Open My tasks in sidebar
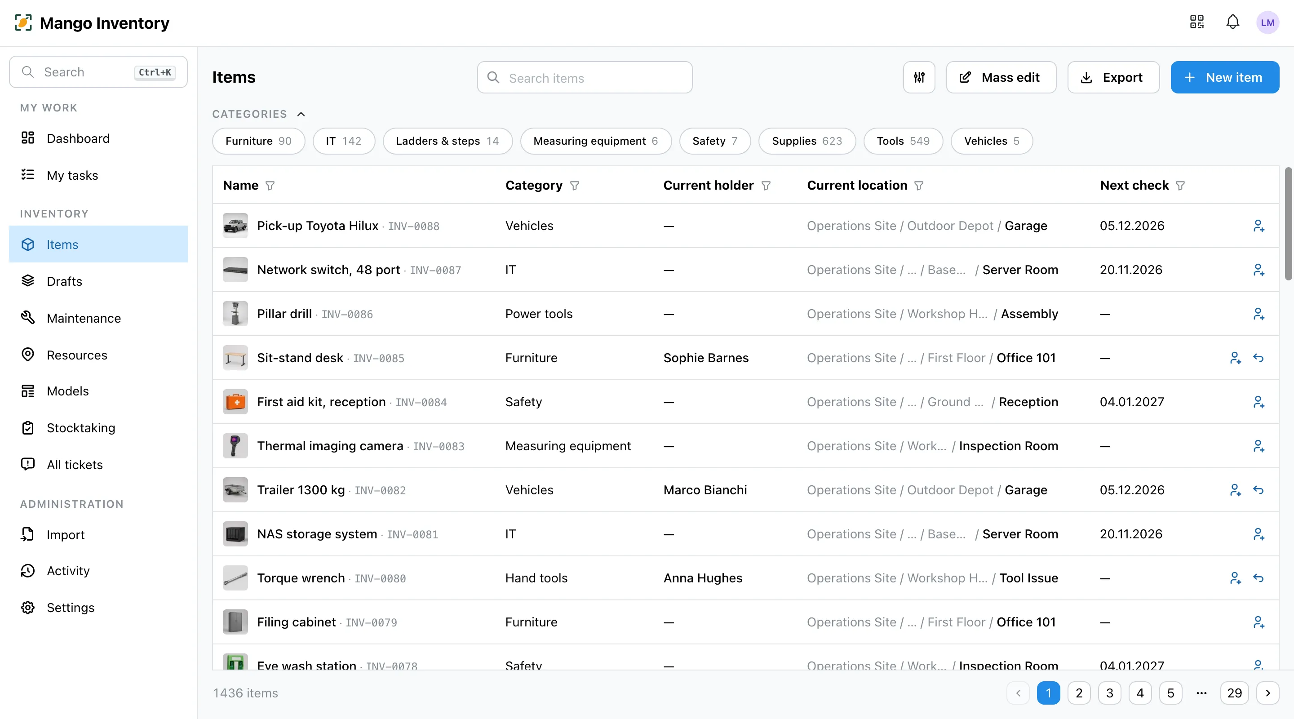This screenshot has height=719, width=1294. [98, 175]
